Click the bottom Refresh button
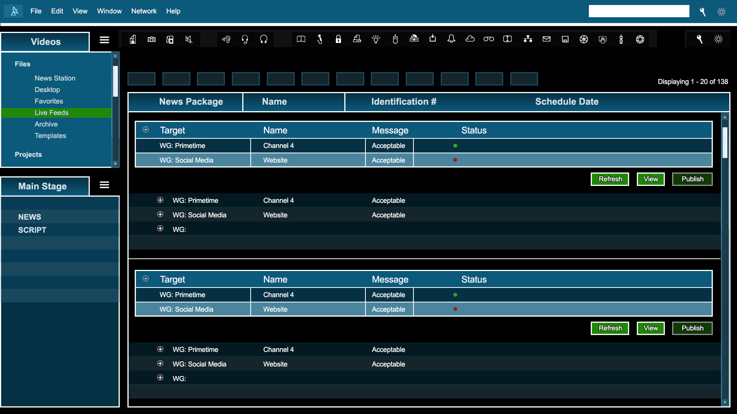Viewport: 737px width, 414px height. click(610, 328)
